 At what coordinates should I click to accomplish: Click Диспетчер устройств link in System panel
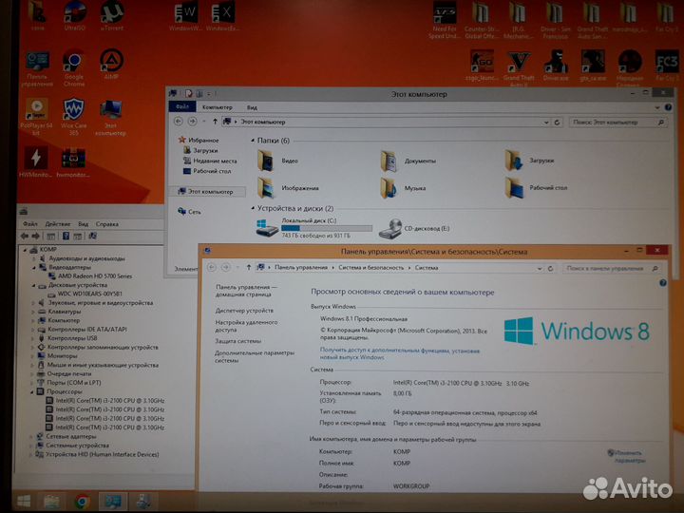click(x=244, y=311)
